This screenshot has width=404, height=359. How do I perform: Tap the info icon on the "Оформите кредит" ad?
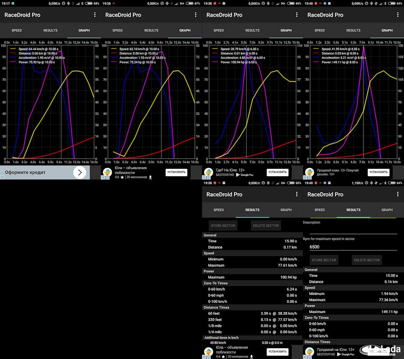(2, 173)
